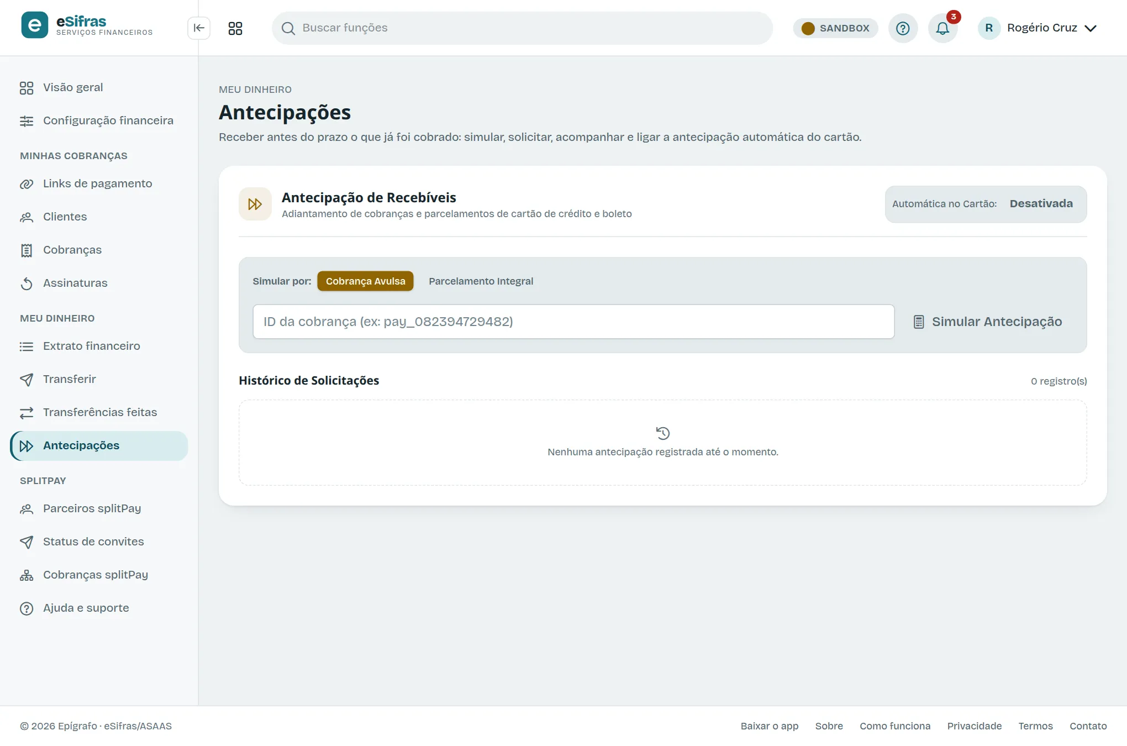Click the Clientes people icon
The image size is (1127, 746).
point(27,217)
